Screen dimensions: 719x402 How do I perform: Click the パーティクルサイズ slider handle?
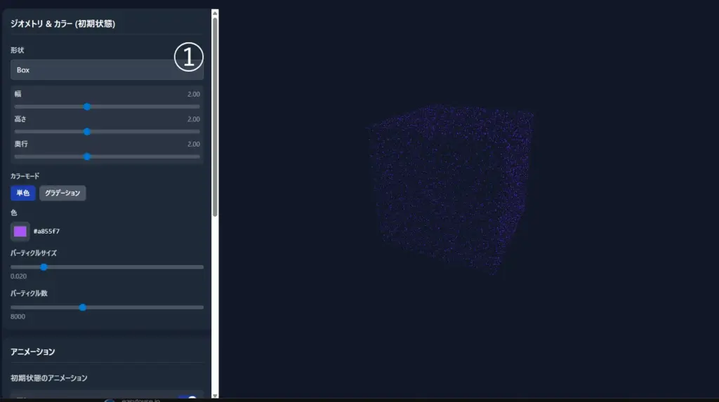pos(44,267)
